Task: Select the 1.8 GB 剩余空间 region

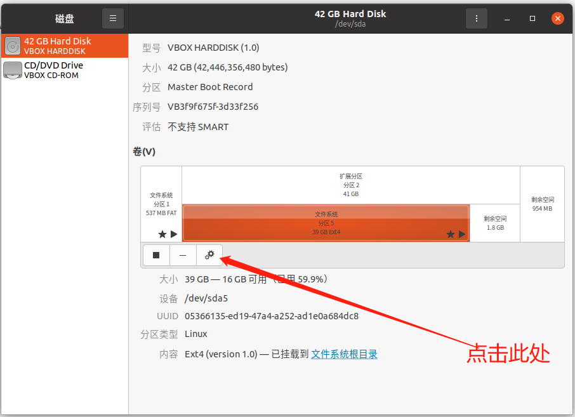Action: (495, 223)
